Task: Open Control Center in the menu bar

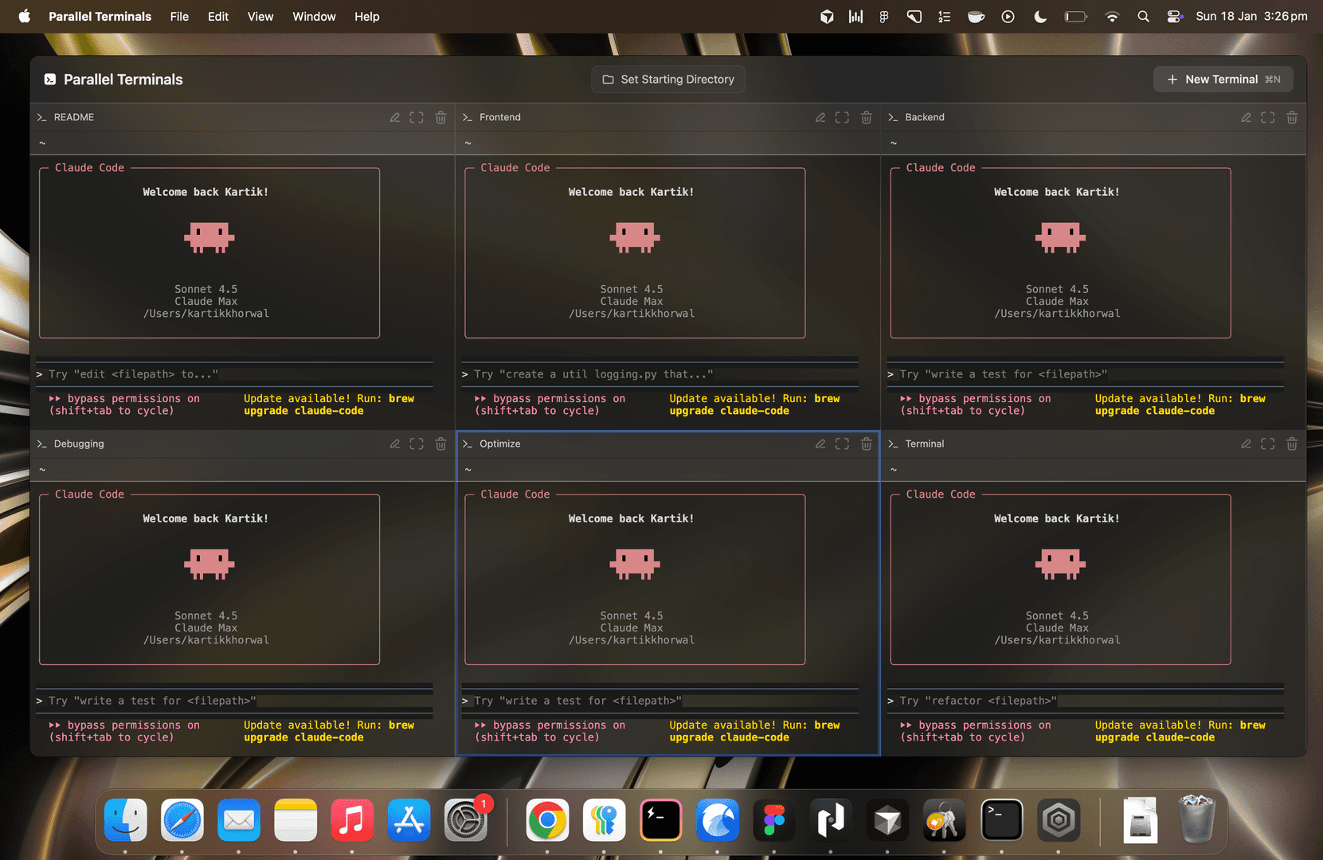Action: [x=1174, y=17]
